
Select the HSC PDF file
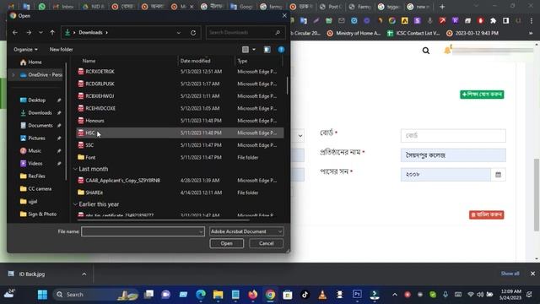pyautogui.click(x=180, y=133)
